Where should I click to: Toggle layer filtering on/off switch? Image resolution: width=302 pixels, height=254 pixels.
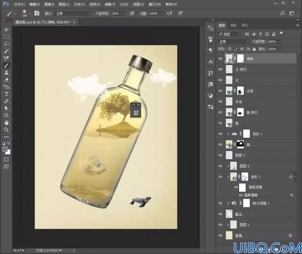281,33
